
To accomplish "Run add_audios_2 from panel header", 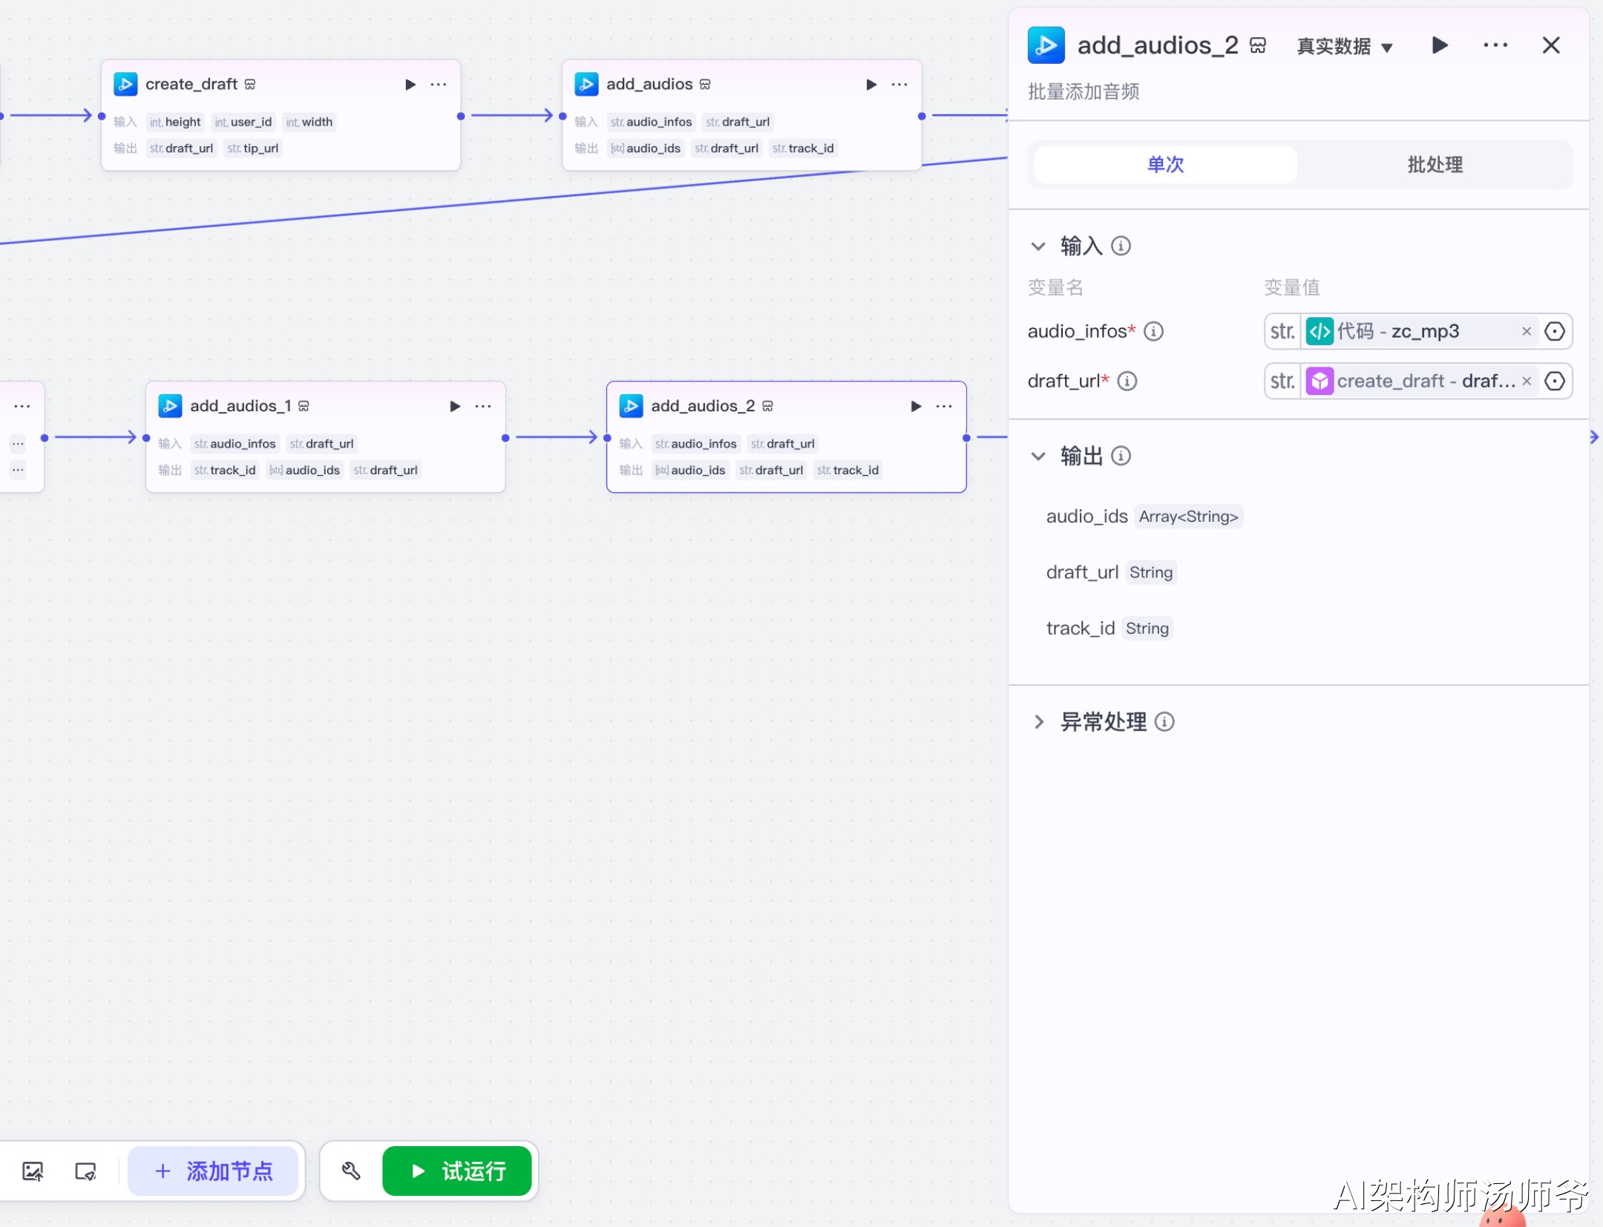I will (1440, 45).
